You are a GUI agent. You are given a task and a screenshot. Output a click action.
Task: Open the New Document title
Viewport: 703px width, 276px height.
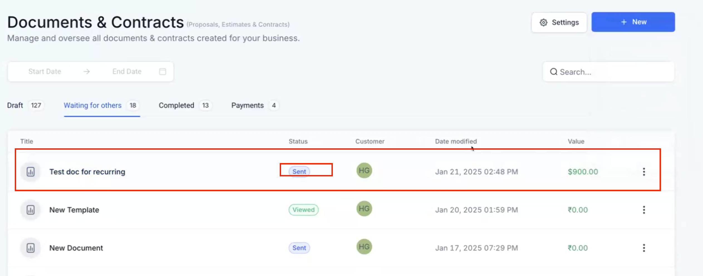[76, 248]
